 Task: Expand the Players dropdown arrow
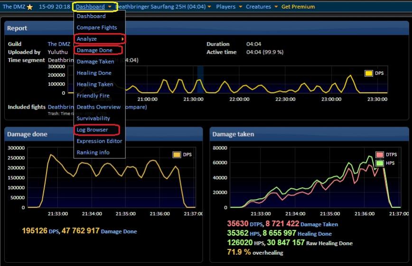(241, 7)
